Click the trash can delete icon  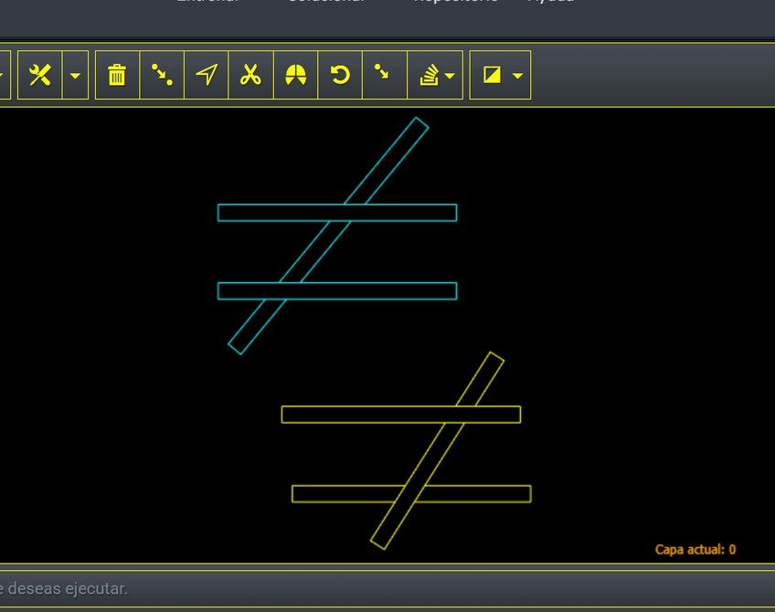pyautogui.click(x=117, y=75)
